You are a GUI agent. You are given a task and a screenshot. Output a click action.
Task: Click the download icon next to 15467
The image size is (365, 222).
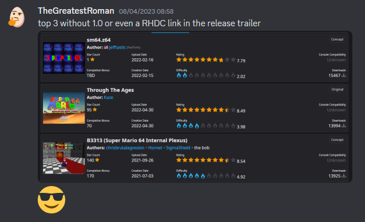(344, 75)
